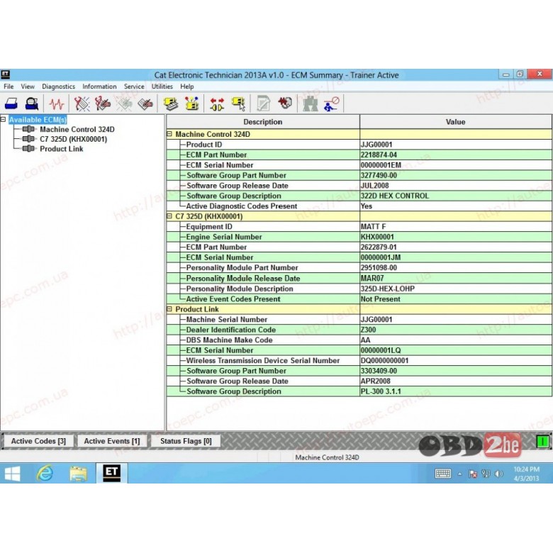This screenshot has height=553, width=553.
Task: Open the Service menu
Action: coord(134,86)
